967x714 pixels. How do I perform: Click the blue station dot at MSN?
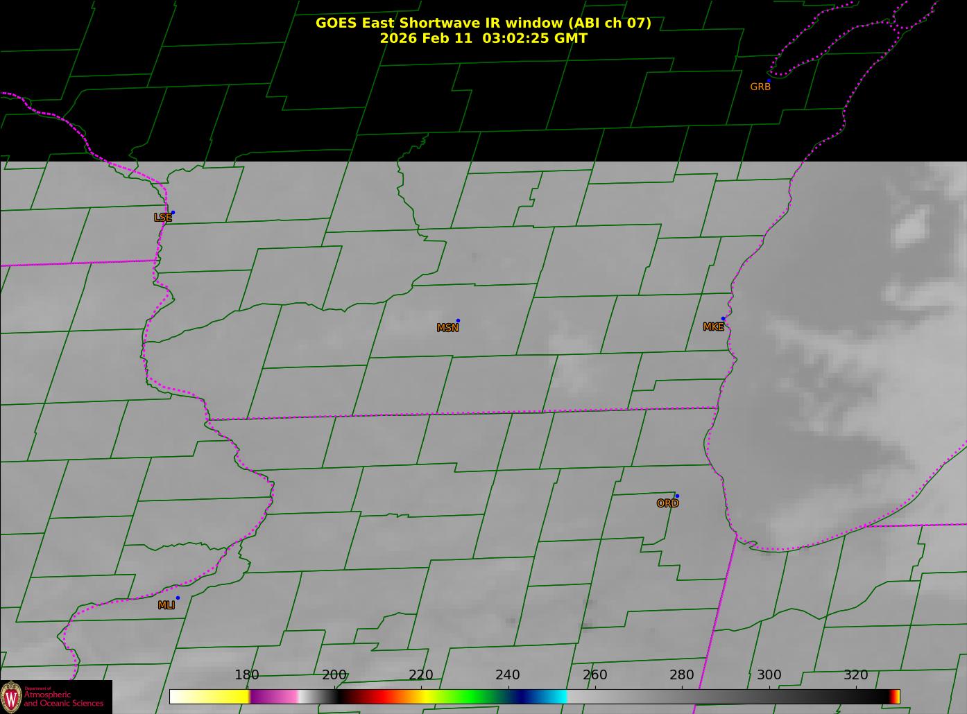(458, 321)
